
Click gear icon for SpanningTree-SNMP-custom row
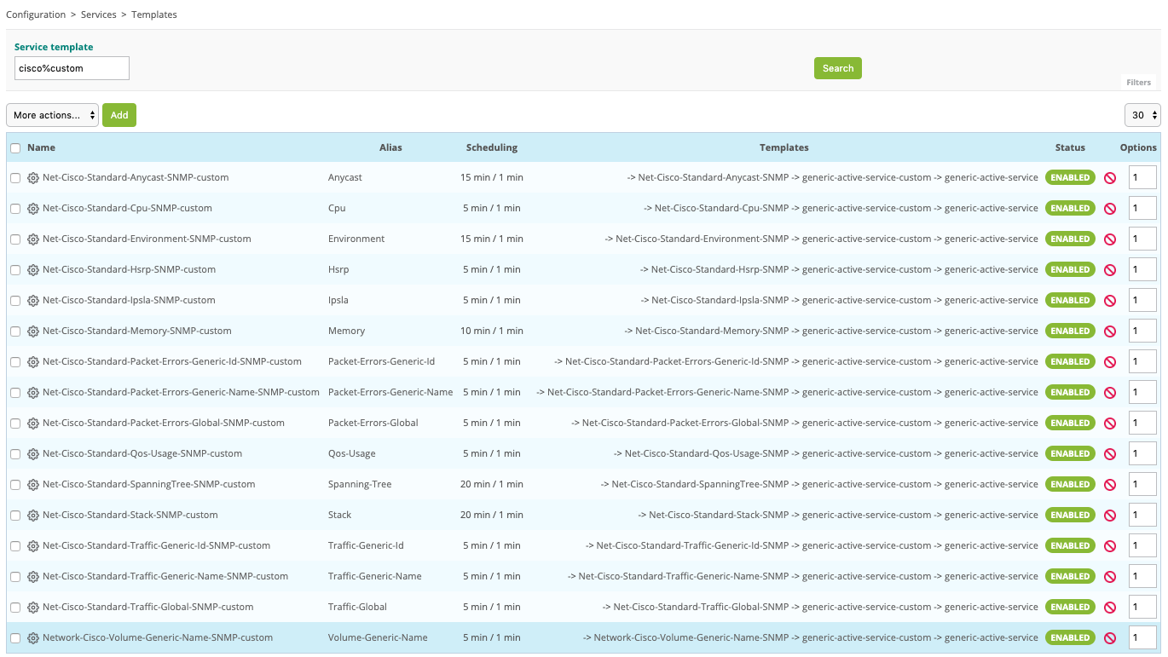(x=33, y=484)
